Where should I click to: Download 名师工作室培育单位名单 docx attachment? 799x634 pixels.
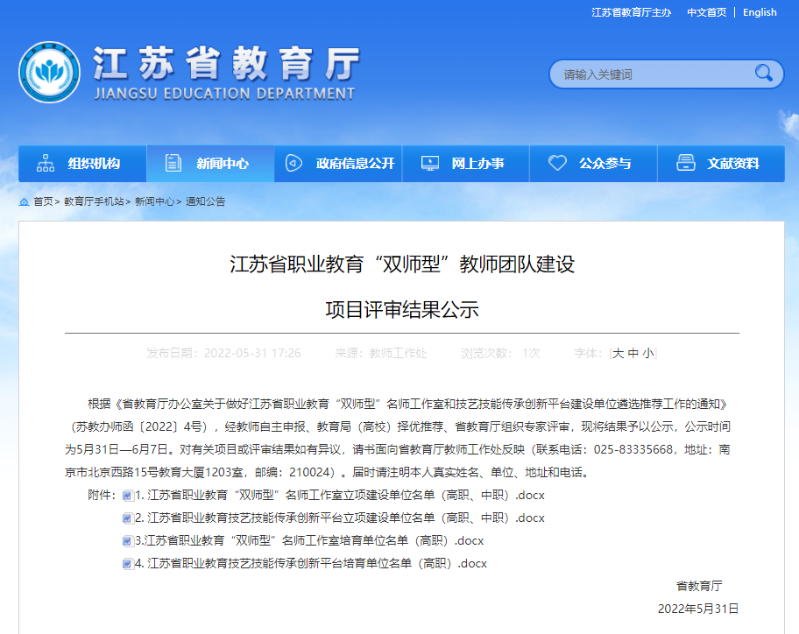point(309,541)
